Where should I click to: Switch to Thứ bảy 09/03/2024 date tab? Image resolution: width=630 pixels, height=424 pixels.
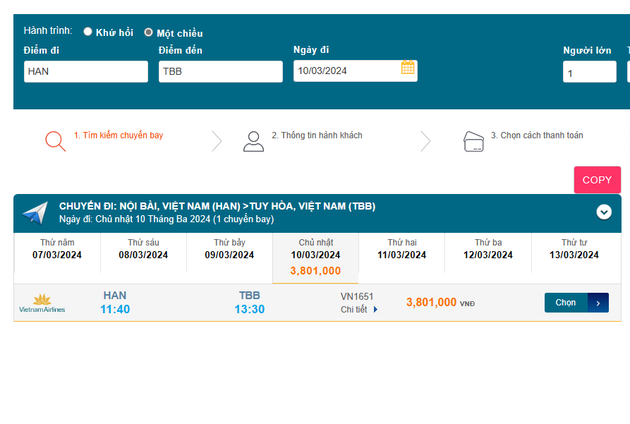point(229,250)
